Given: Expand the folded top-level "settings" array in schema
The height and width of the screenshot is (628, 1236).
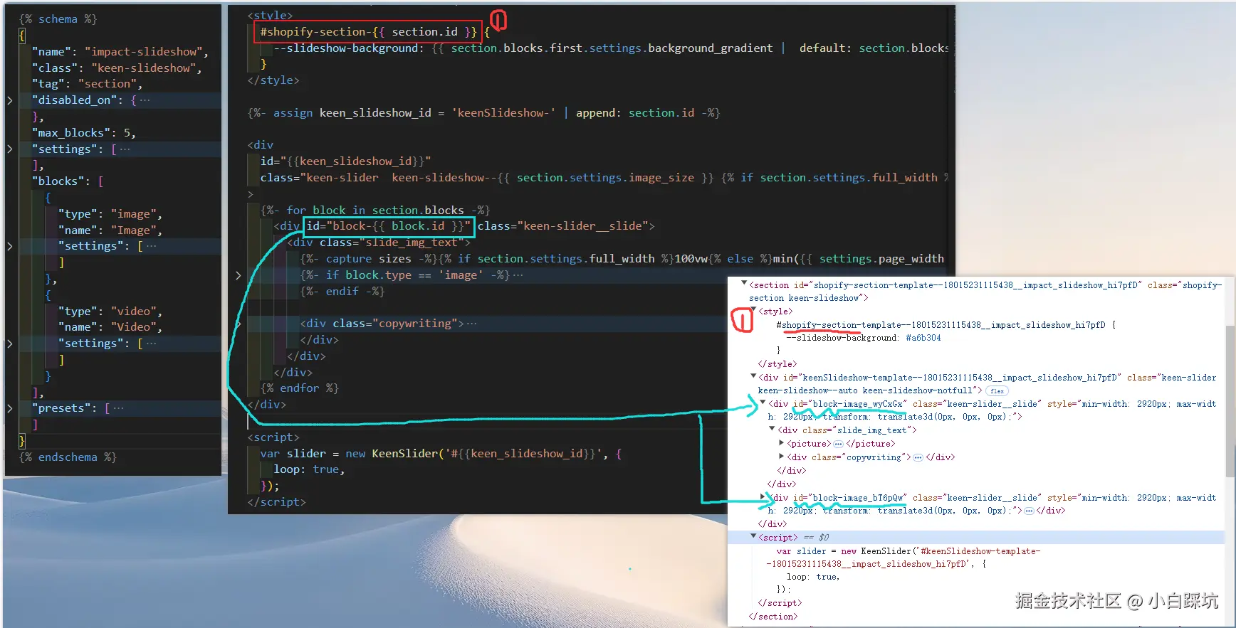Looking at the screenshot, I should point(10,149).
